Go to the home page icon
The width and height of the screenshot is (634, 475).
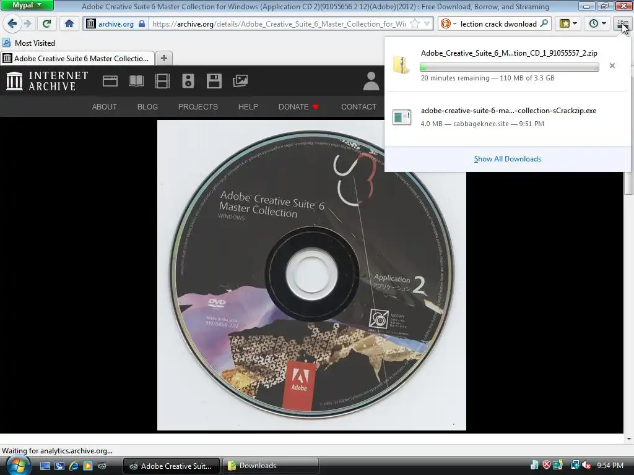click(x=69, y=24)
